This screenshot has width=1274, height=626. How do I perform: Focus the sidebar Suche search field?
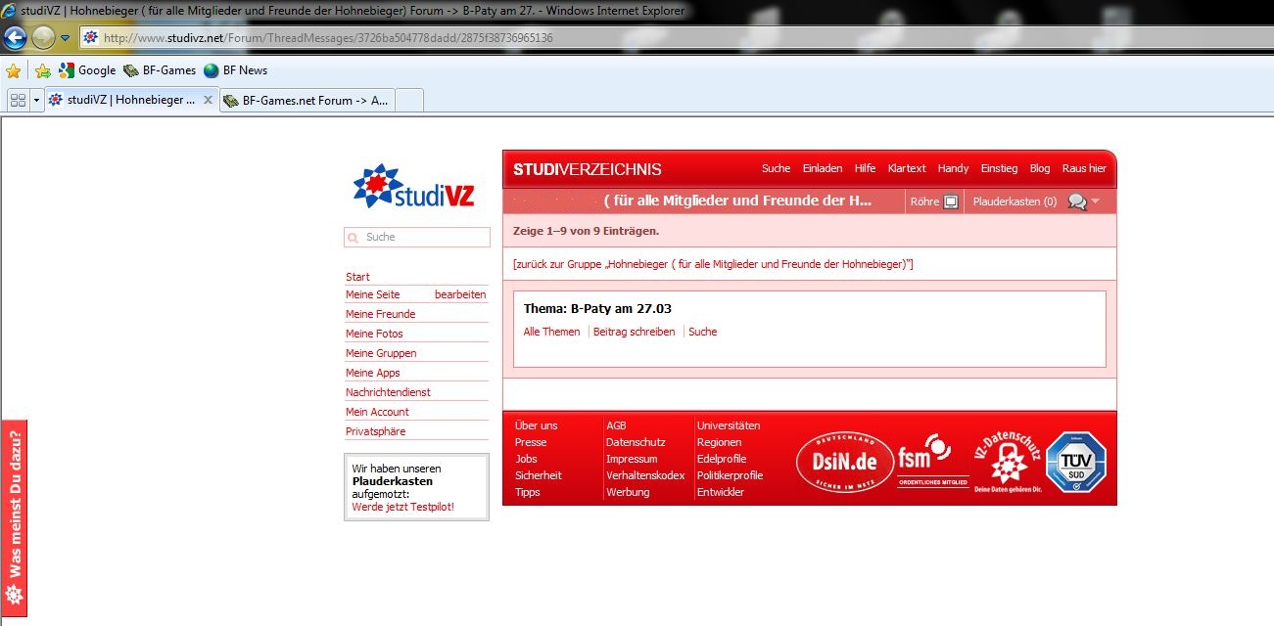coord(417,238)
